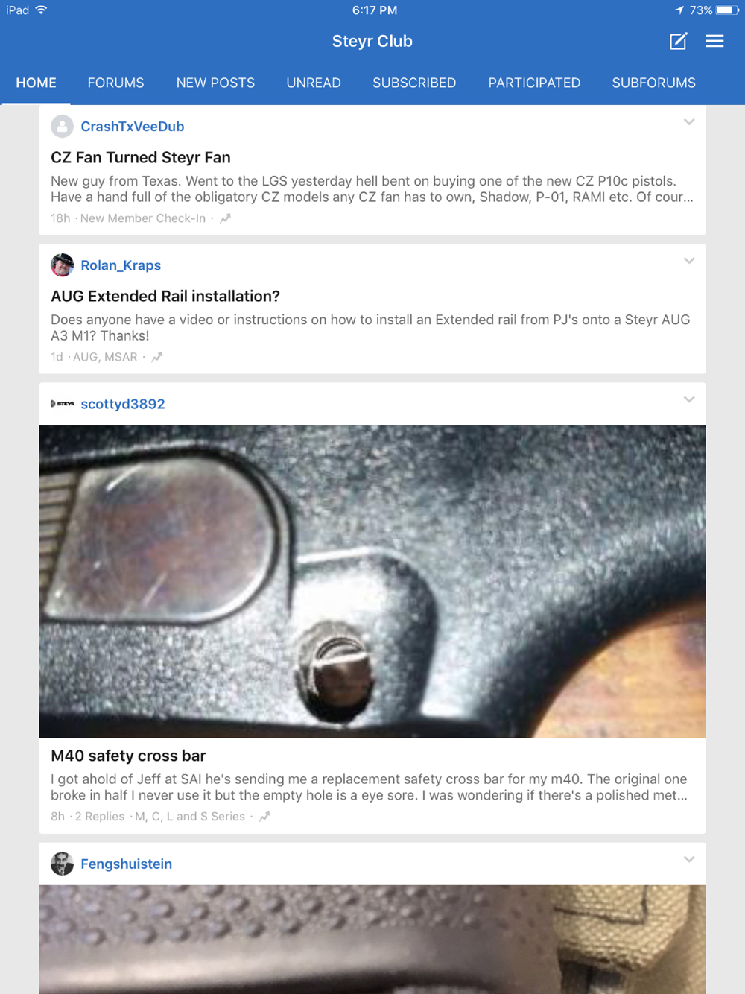The height and width of the screenshot is (994, 745).
Task: Tap scottyd3892's Steyr logo avatar
Action: point(62,404)
